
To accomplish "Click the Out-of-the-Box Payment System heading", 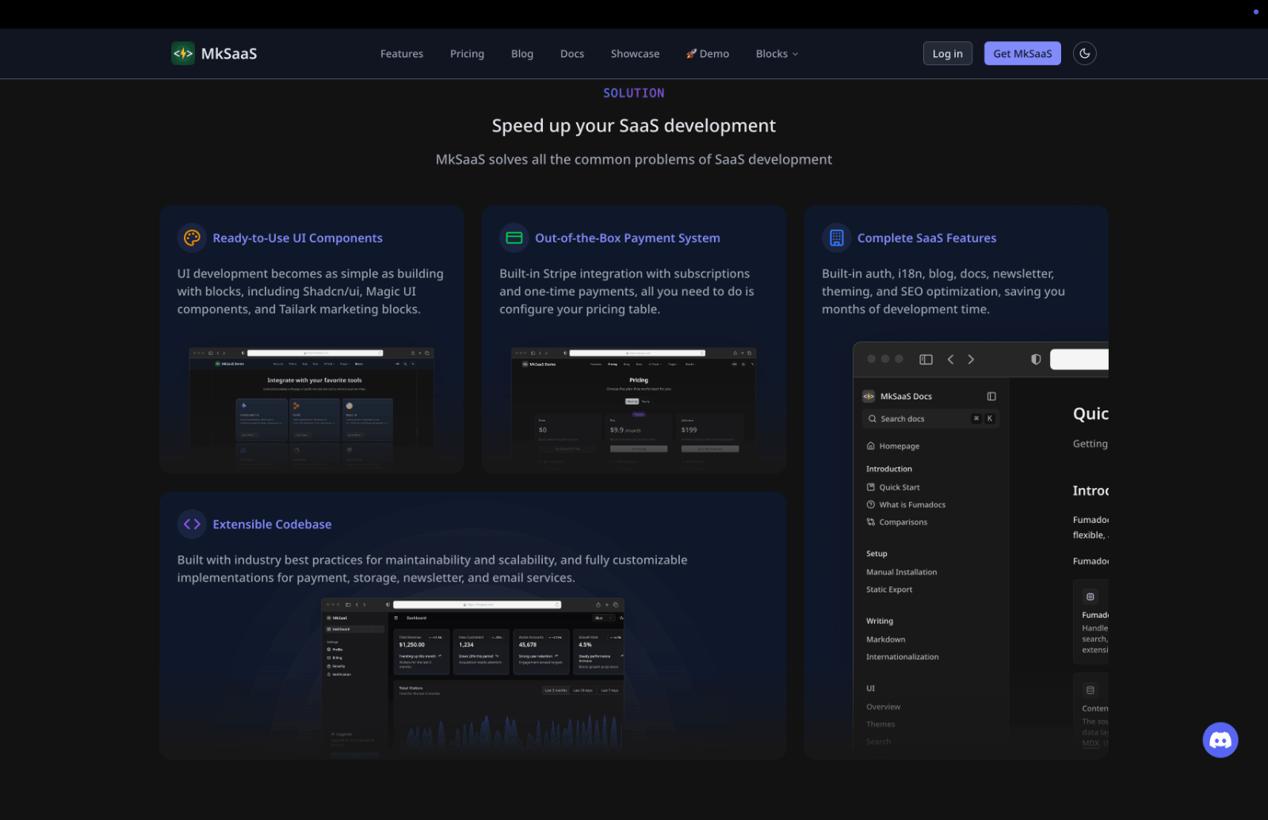I will pos(628,238).
